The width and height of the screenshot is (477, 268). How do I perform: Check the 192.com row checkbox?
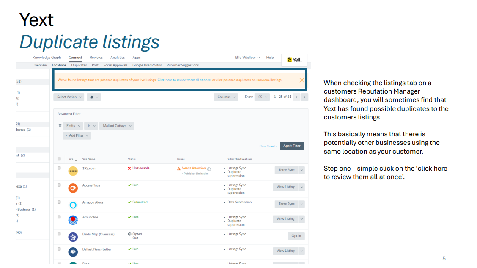pyautogui.click(x=59, y=168)
